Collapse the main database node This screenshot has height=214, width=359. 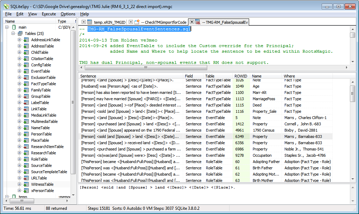(x=7, y=27)
